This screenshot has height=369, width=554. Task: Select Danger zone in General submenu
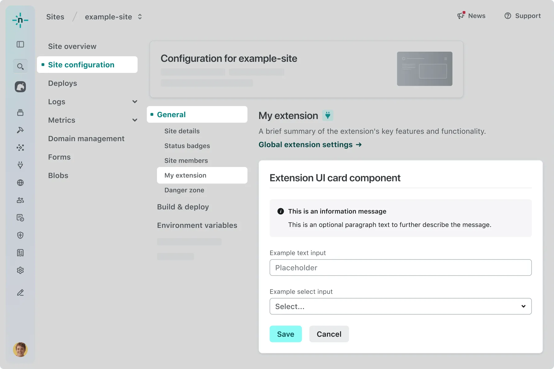[184, 190]
